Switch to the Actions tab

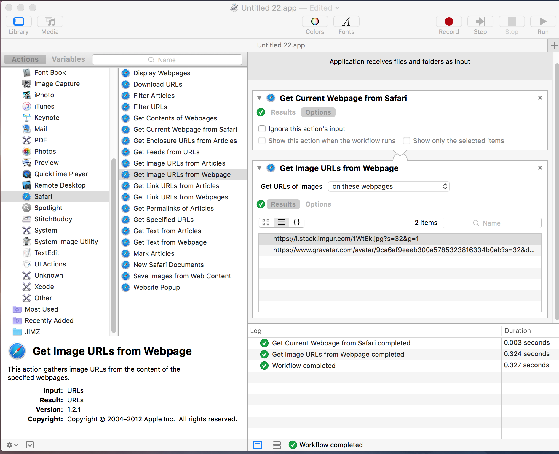click(25, 59)
